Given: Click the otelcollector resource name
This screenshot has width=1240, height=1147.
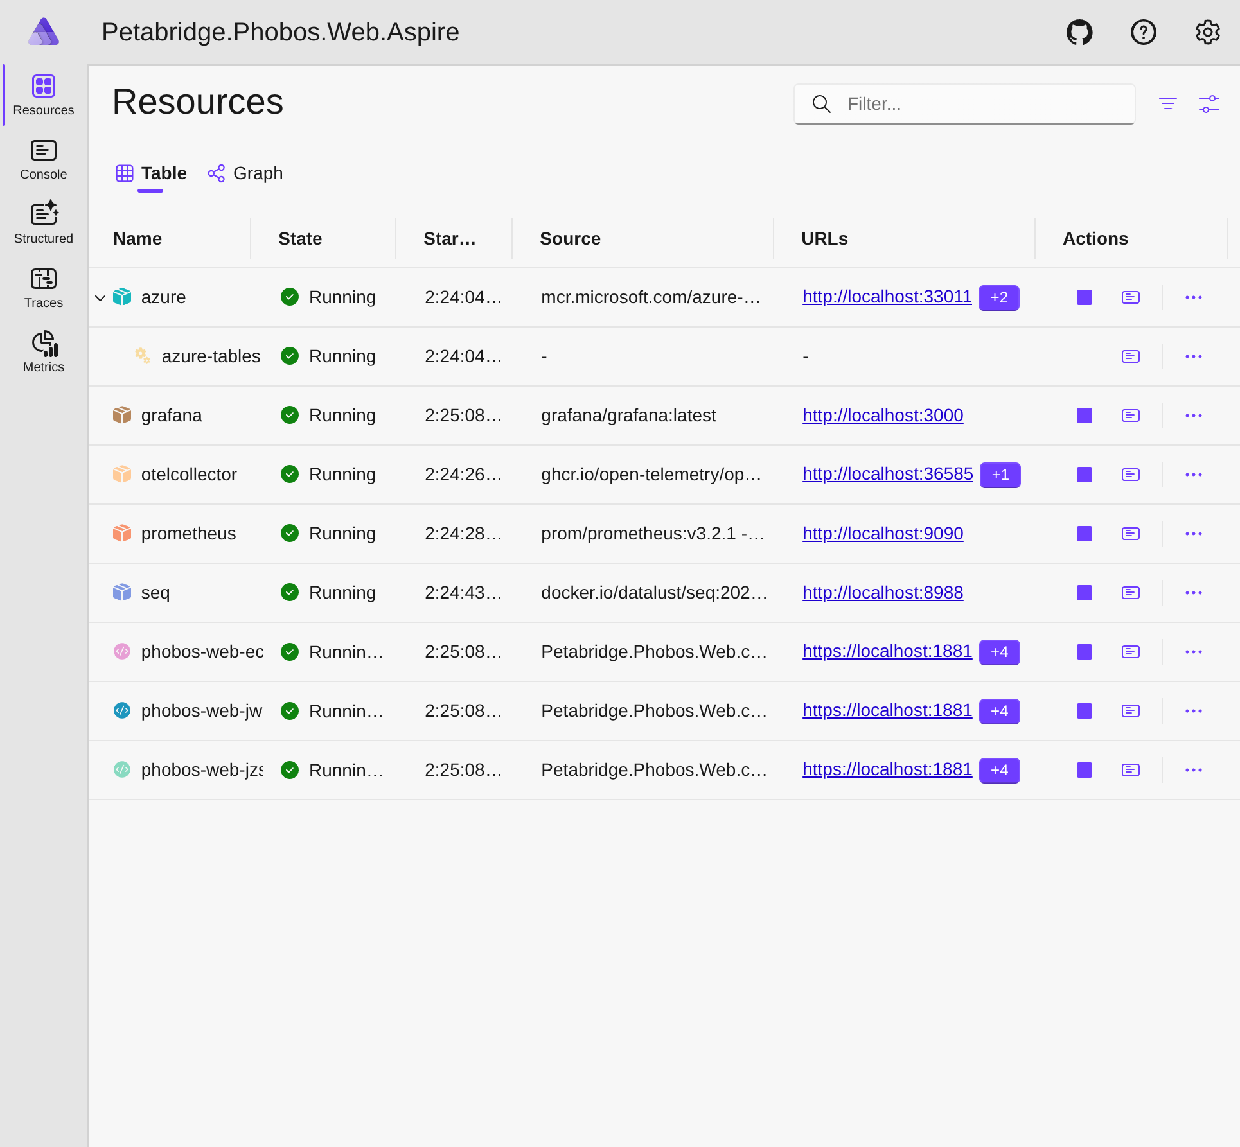Looking at the screenshot, I should [189, 475].
